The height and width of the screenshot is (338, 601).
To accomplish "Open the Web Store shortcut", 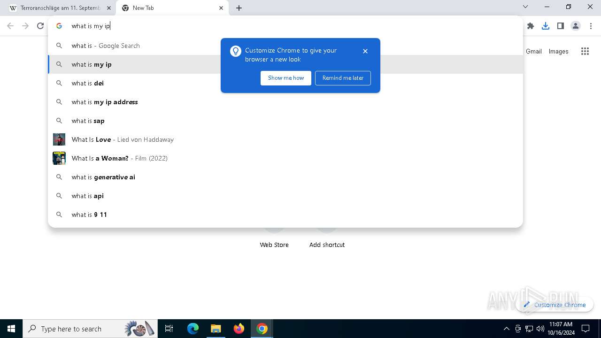I will click(x=274, y=245).
